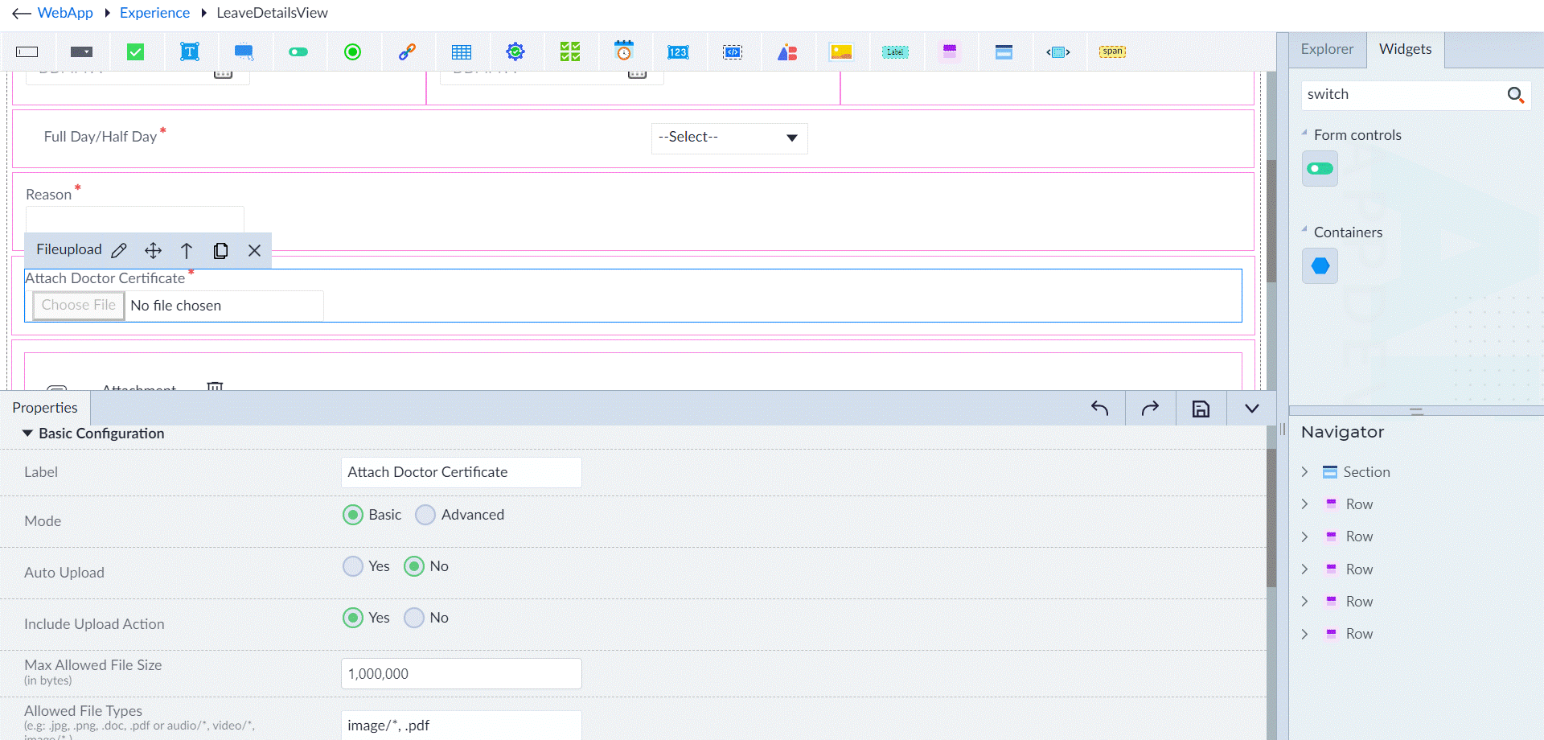Choose the checkbox group widget icon
The image size is (1544, 740).
pyautogui.click(x=570, y=52)
